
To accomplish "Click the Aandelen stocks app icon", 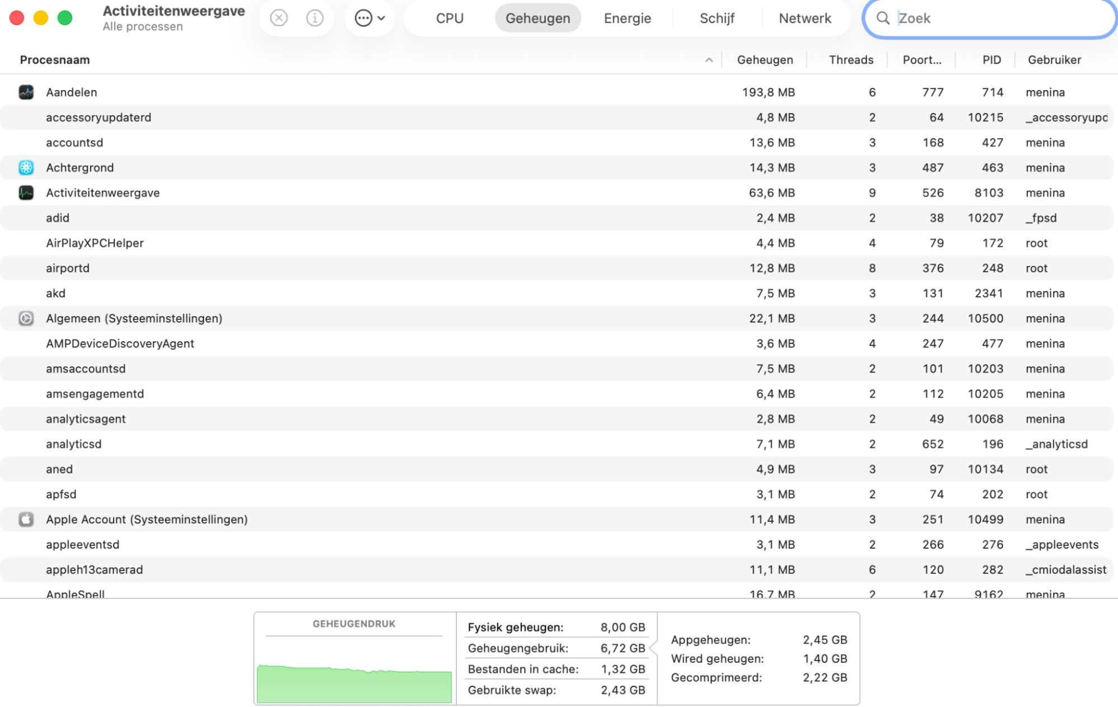I will (26, 92).
